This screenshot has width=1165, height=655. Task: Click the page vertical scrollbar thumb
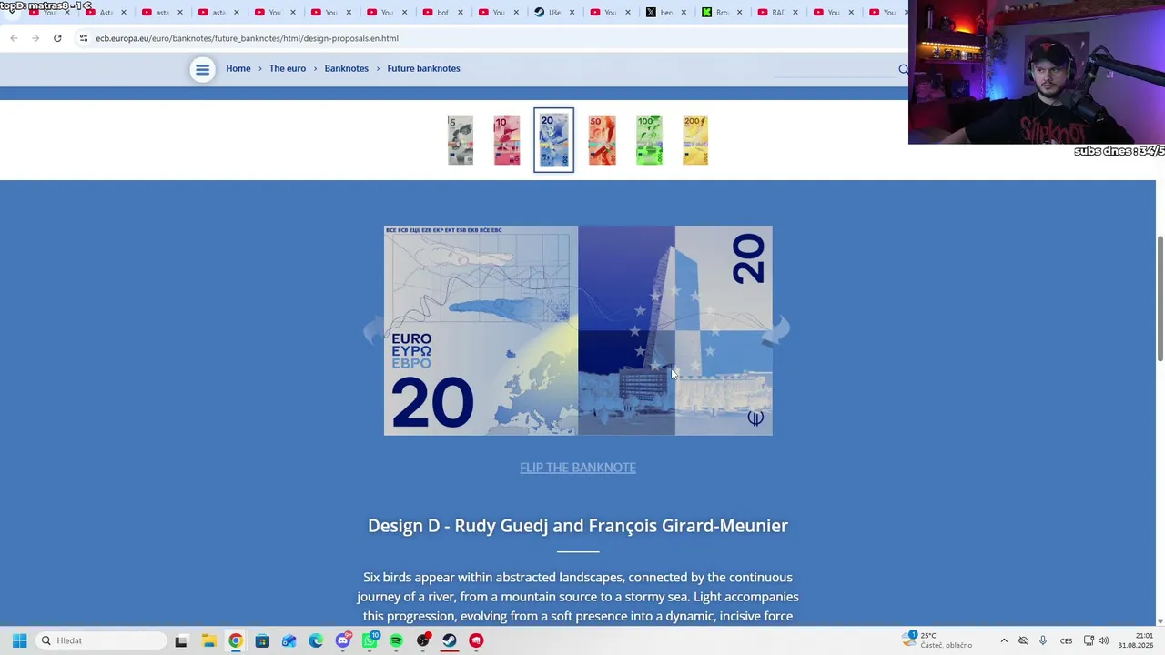(x=1160, y=299)
